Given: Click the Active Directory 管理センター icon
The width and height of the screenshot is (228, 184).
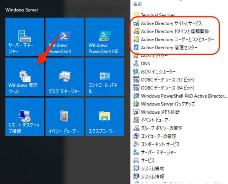Looking at the screenshot, I should pyautogui.click(x=136, y=47).
